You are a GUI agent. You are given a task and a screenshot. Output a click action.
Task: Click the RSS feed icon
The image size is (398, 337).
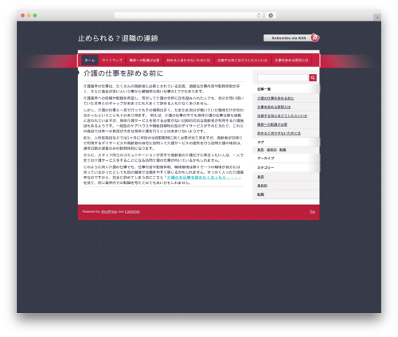(x=315, y=37)
